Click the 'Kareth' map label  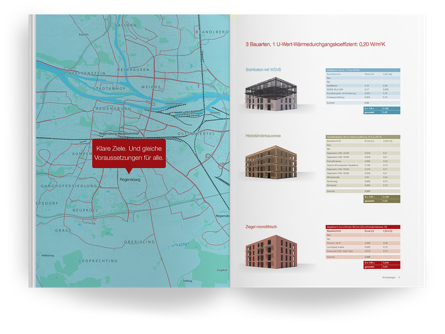pyautogui.click(x=84, y=34)
